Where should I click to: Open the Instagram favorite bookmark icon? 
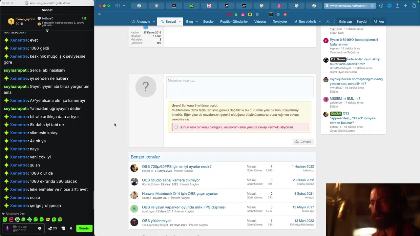click(243, 14)
